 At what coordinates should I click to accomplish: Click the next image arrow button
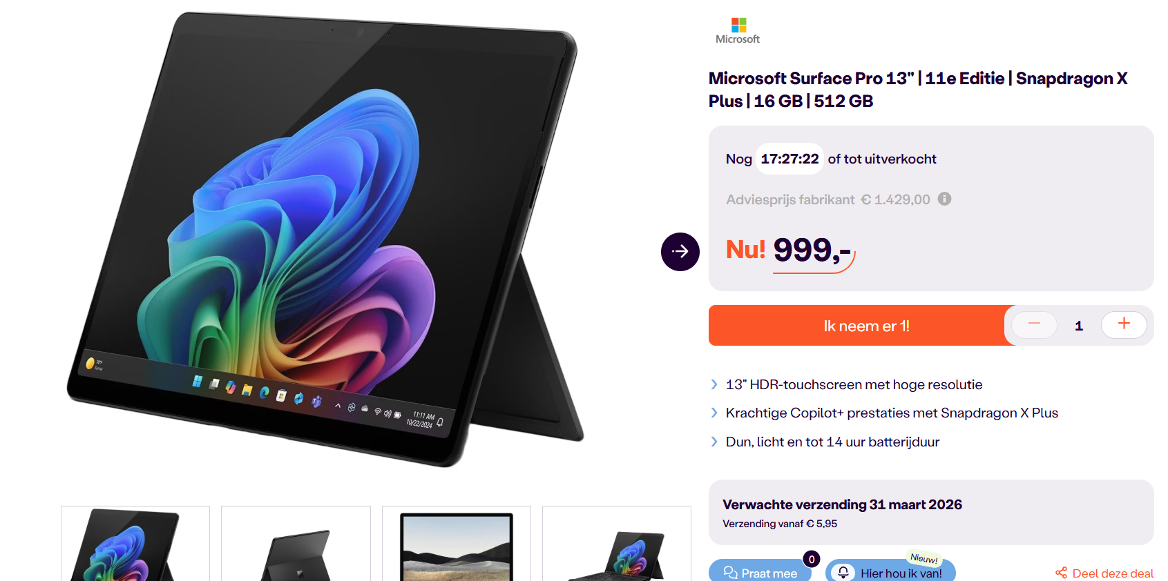click(x=680, y=251)
